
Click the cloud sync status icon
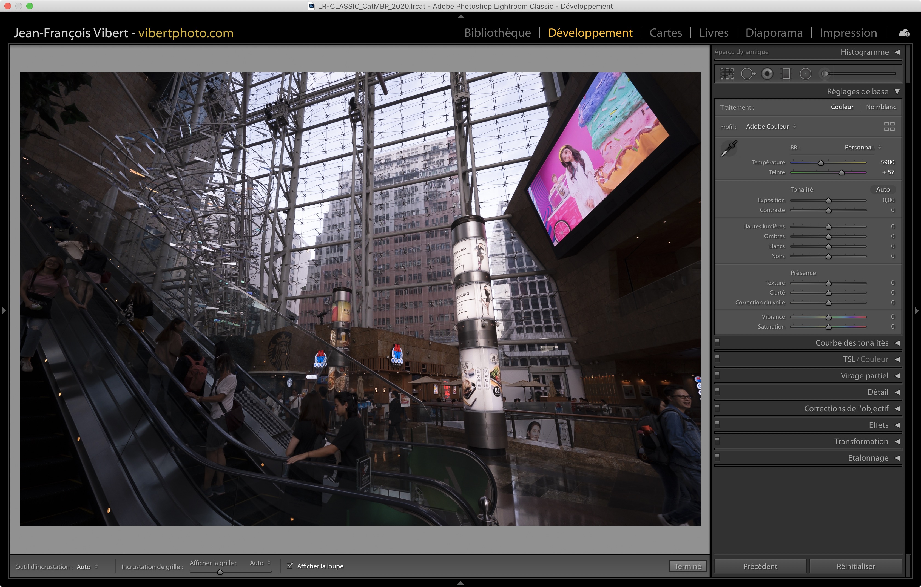pos(904,33)
